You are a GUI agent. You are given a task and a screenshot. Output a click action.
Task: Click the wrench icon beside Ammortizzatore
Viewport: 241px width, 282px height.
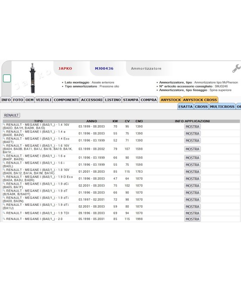(x=236, y=68)
